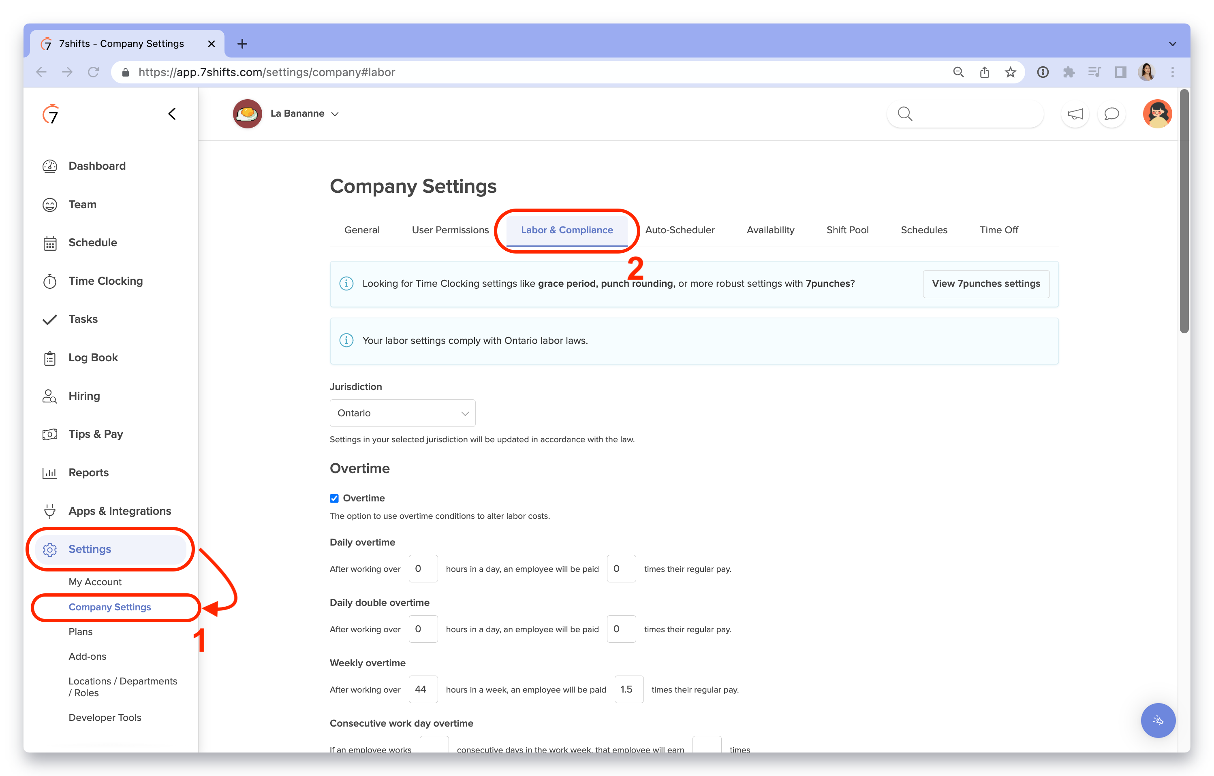
Task: Open the browser media control icon
Action: click(1094, 72)
